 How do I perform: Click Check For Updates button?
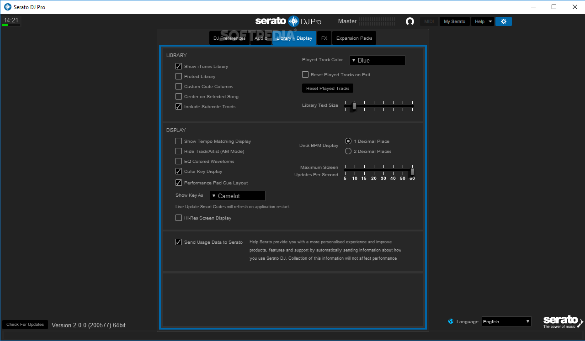tap(25, 325)
